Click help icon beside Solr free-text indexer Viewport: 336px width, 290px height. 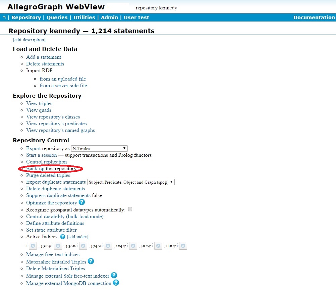pos(114,275)
